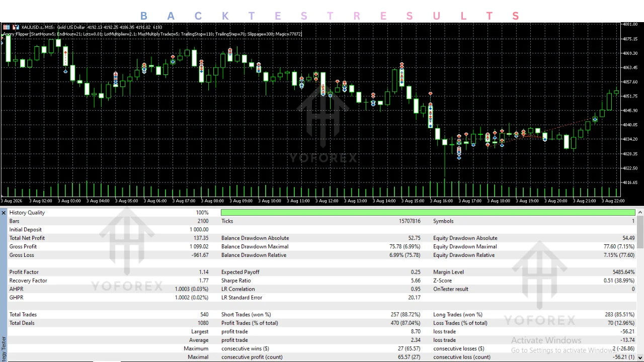Select the Gross Profit label
This screenshot has width=644, height=362.
pyautogui.click(x=23, y=247)
